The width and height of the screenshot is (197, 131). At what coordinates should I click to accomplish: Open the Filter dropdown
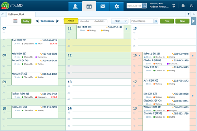coord(120,21)
